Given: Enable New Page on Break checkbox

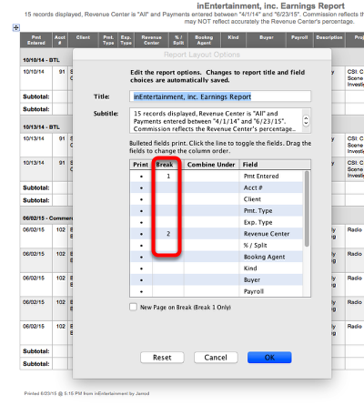Looking at the screenshot, I should point(133,307).
